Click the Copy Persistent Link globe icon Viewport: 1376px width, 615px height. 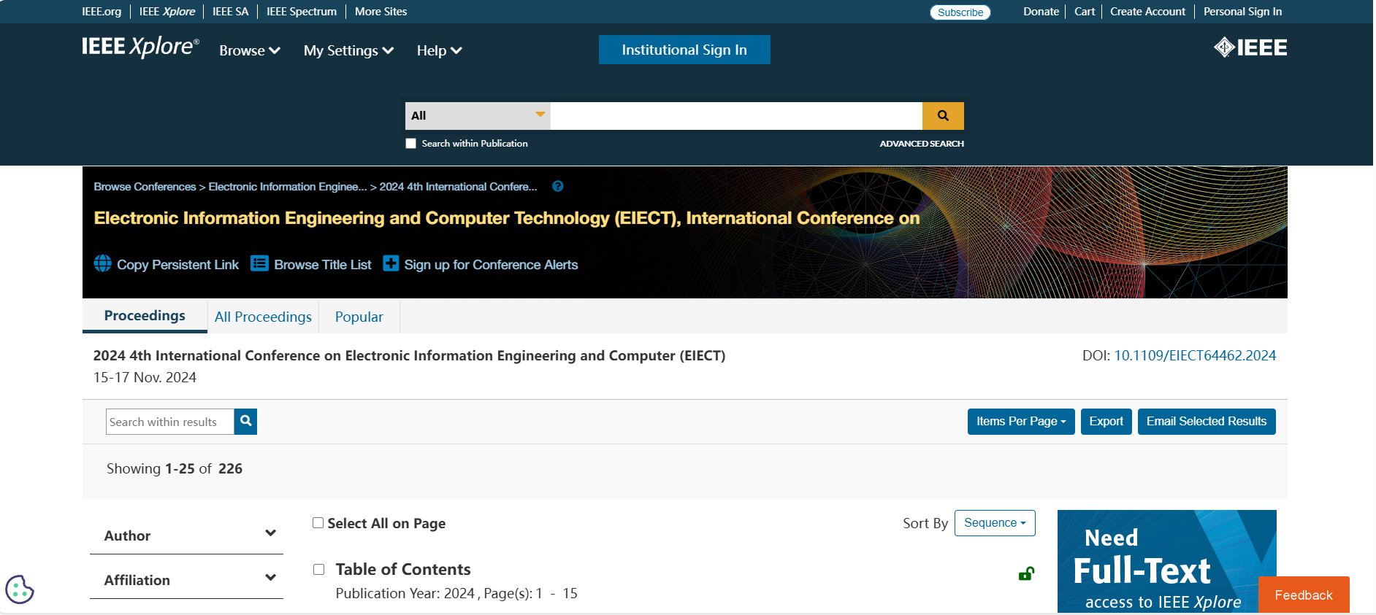pos(103,263)
